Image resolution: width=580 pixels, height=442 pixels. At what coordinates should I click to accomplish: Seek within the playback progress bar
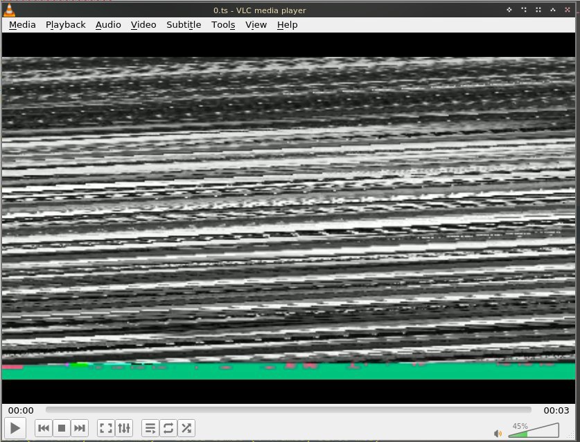[288, 410]
